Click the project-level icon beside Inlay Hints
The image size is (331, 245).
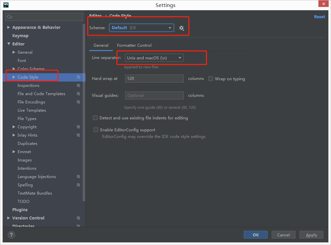click(79, 135)
